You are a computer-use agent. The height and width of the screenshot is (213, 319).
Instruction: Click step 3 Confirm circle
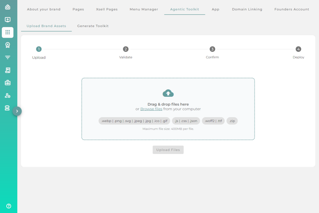pyautogui.click(x=212, y=49)
